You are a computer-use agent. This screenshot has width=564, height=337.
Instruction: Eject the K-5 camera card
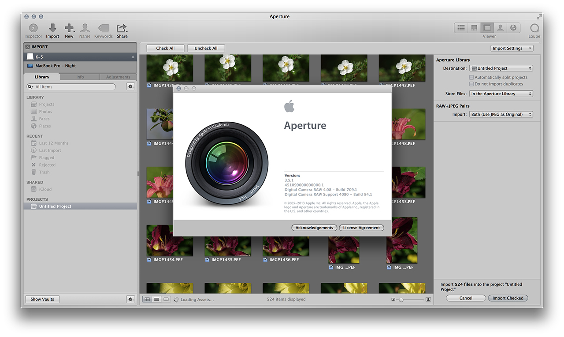(x=133, y=57)
